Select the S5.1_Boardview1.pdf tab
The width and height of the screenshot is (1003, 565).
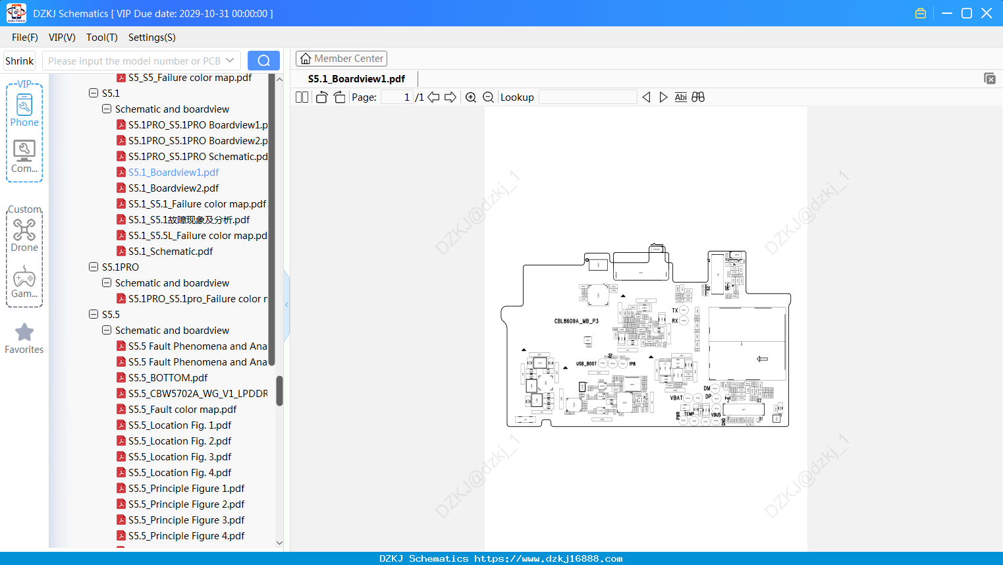(x=356, y=78)
